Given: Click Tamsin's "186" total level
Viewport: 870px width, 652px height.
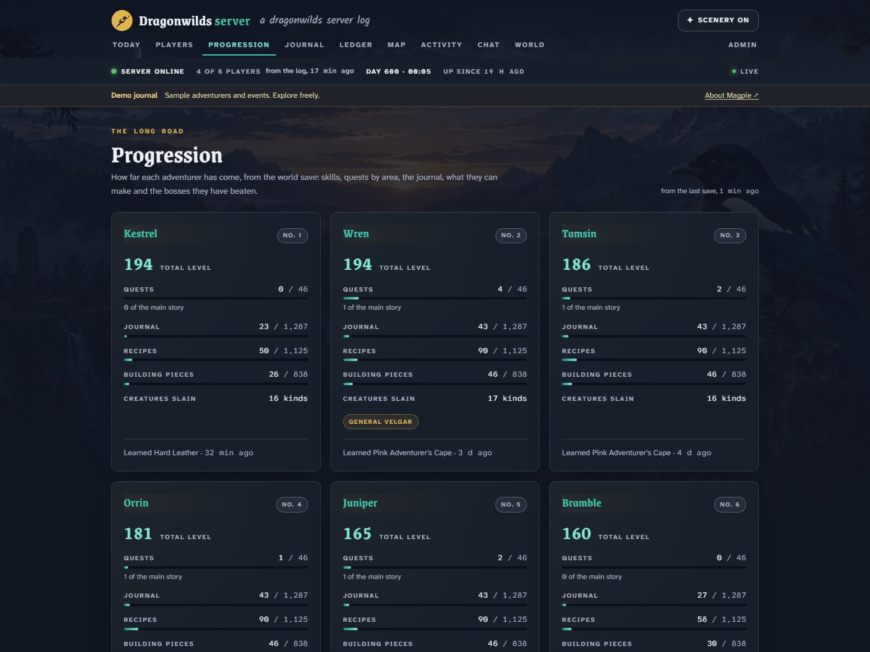Looking at the screenshot, I should coord(576,264).
